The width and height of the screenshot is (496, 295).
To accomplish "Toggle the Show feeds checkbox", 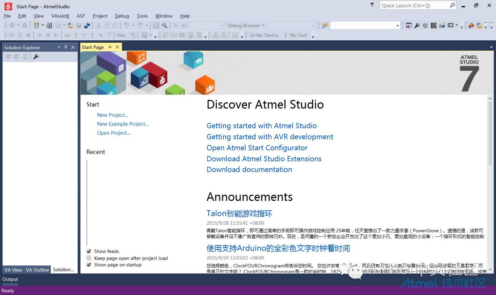I will pyautogui.click(x=89, y=251).
